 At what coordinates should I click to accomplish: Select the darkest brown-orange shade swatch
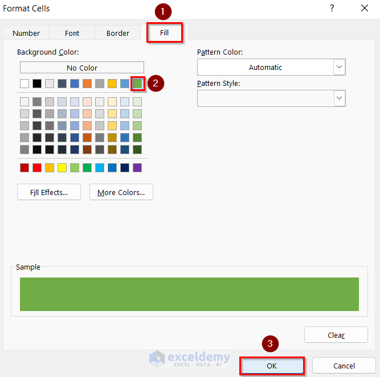click(87, 150)
